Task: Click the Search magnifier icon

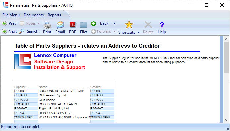Action: click(x=22, y=31)
